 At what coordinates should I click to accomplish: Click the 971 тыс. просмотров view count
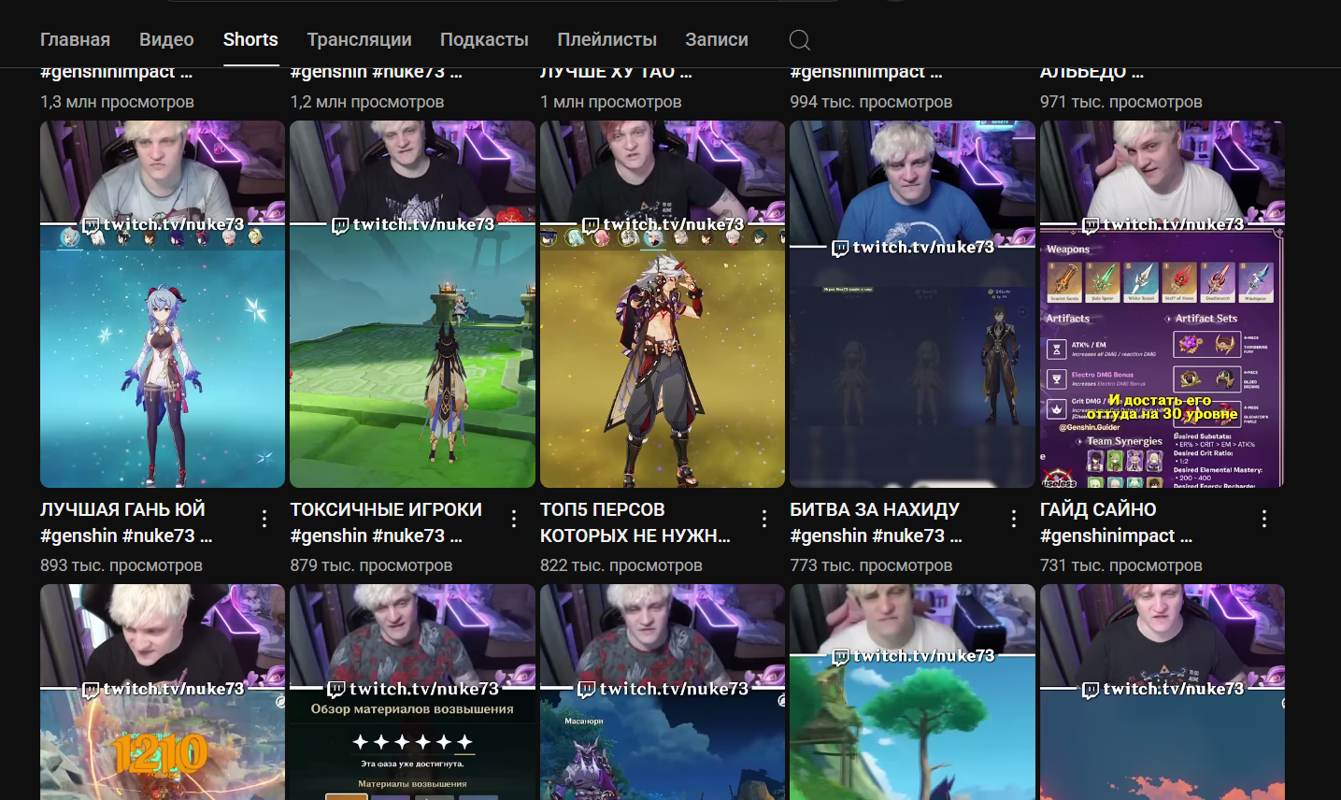pos(1121,102)
